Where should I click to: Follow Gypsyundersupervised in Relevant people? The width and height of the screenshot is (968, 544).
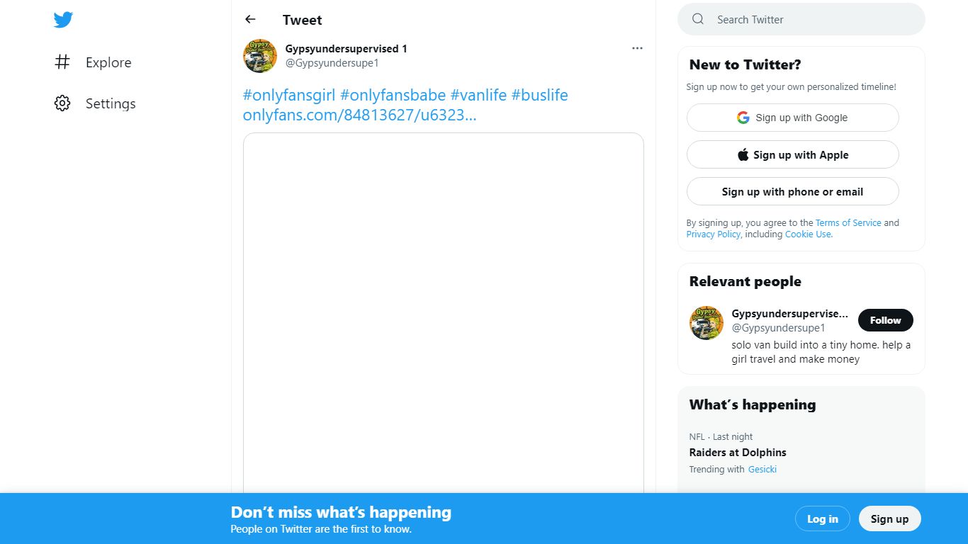[885, 320]
